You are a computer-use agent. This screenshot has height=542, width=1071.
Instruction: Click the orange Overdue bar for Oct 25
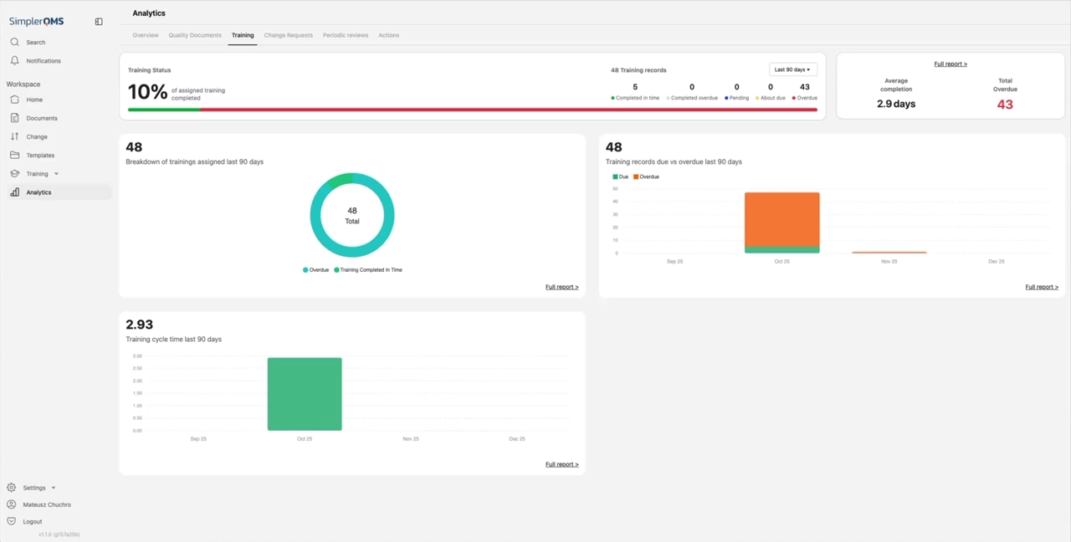[781, 217]
